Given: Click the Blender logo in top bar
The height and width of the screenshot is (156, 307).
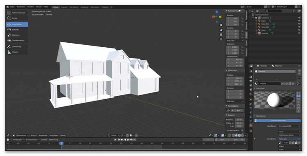Looking at the screenshot, I should point(7,7).
